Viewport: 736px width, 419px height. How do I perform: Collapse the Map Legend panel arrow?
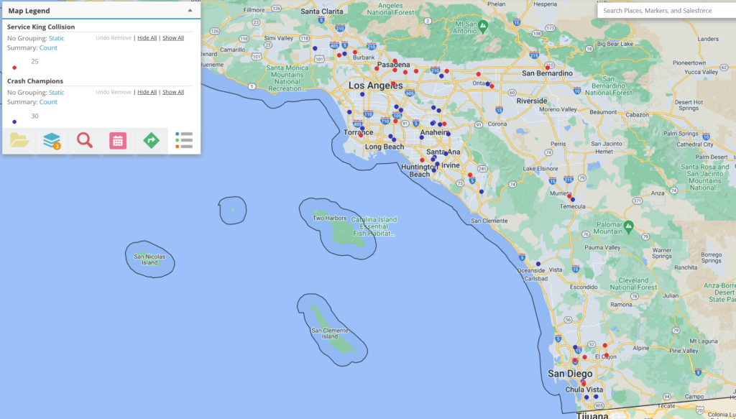(x=190, y=10)
